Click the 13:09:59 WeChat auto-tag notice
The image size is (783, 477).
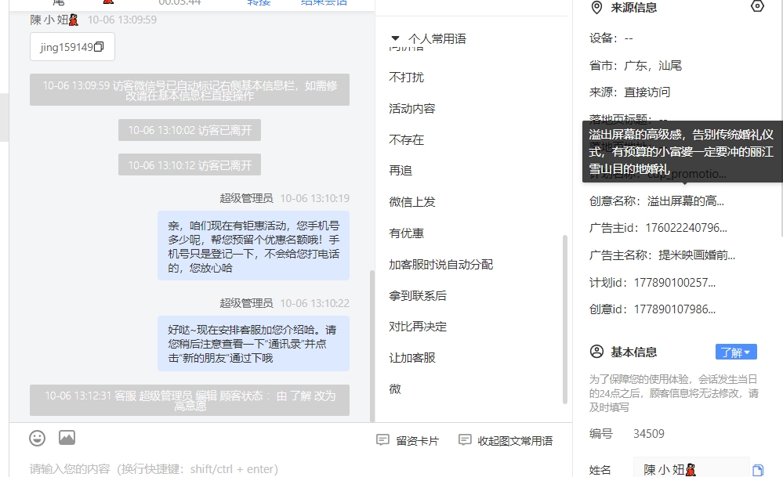click(x=190, y=90)
